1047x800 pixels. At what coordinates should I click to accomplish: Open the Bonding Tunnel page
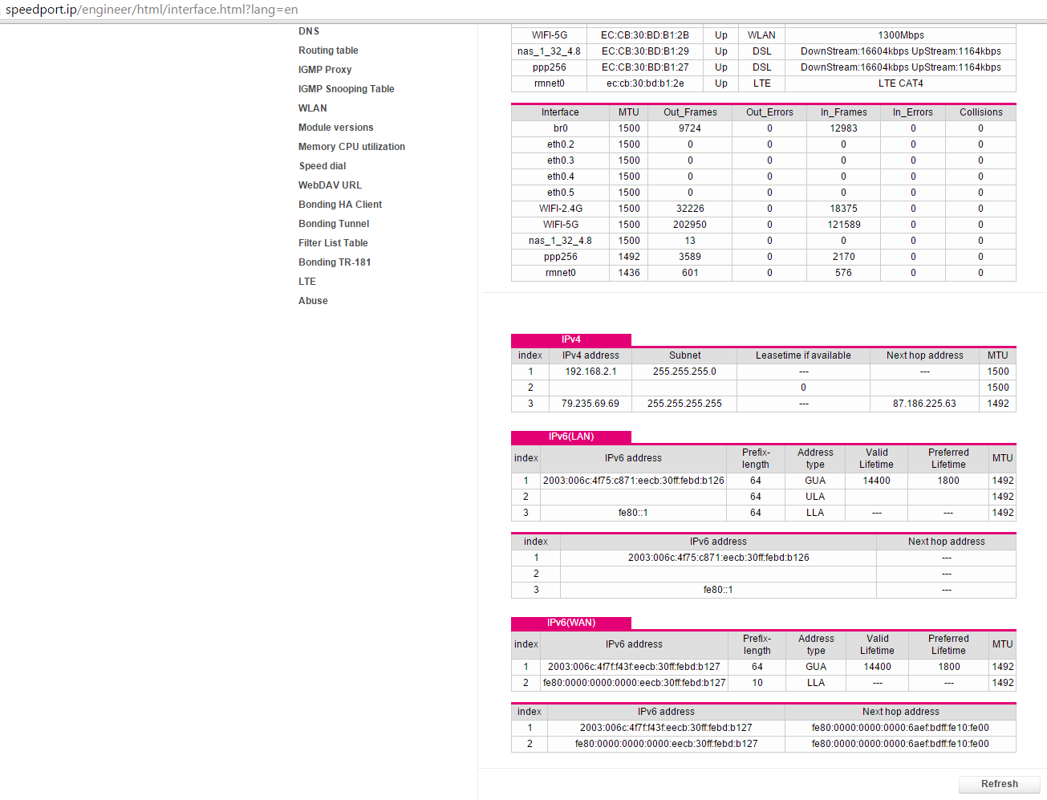click(334, 224)
